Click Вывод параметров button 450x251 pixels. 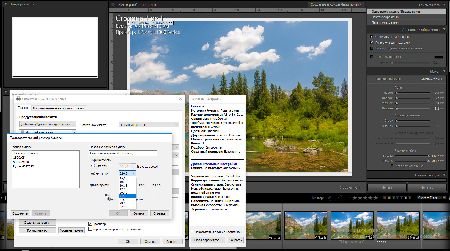click(x=208, y=240)
